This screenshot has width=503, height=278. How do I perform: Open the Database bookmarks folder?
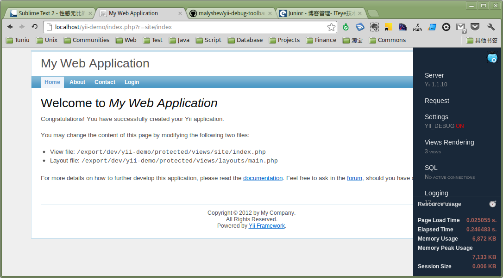click(x=245, y=40)
